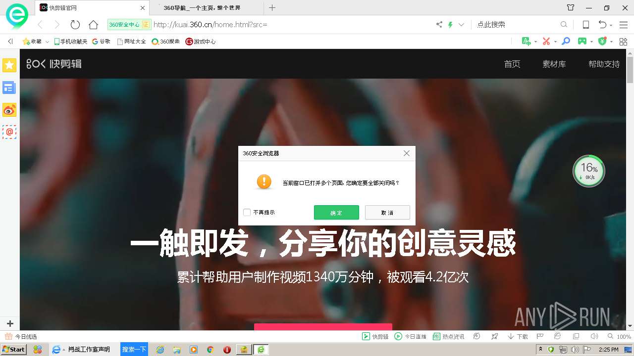Open 素材库 in site navigation
The image size is (634, 356).
pos(554,64)
